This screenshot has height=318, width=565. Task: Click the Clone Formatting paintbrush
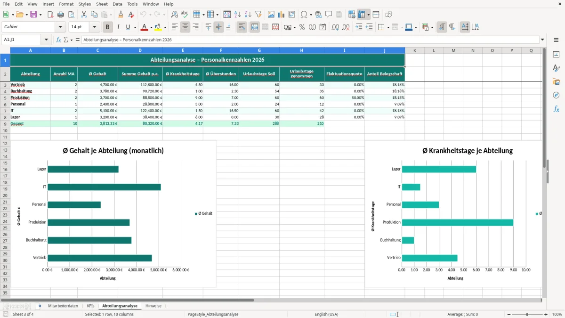coord(121,15)
